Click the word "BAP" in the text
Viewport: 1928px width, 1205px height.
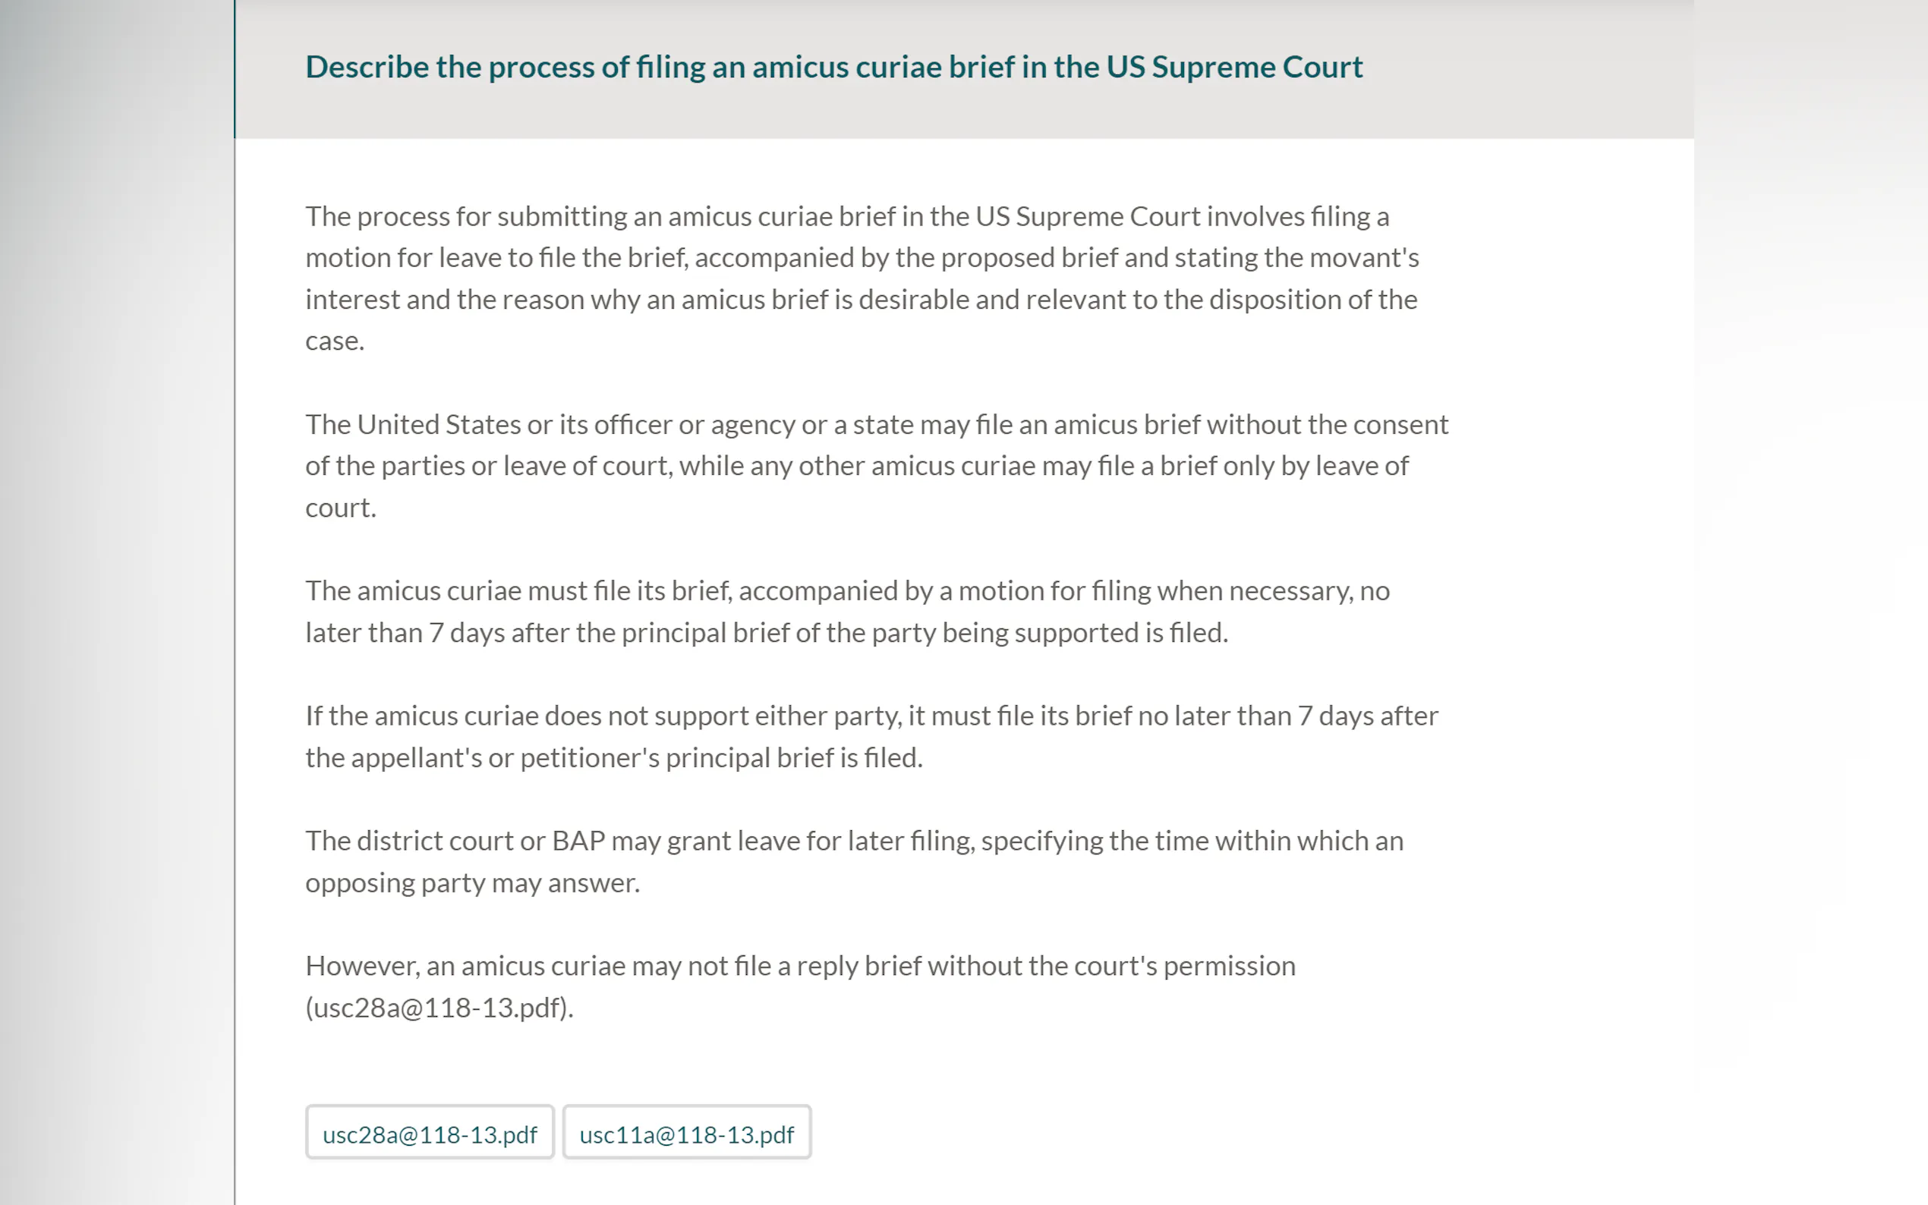pos(578,842)
